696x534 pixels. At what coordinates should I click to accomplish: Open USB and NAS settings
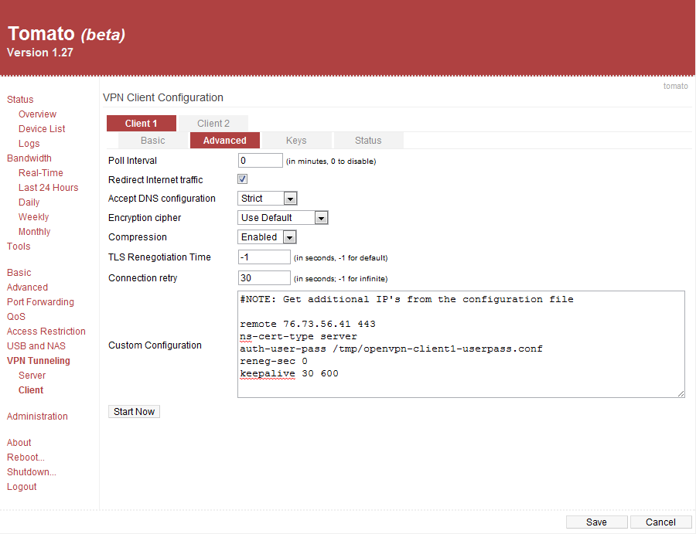(x=36, y=346)
